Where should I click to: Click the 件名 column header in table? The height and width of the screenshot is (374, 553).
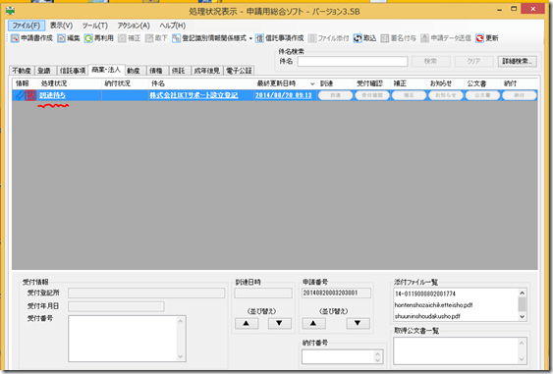pos(201,83)
